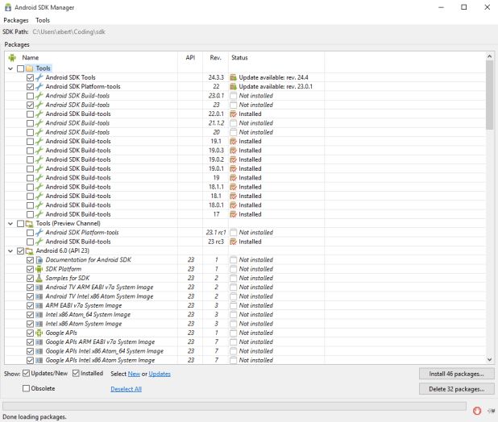
Task: Click the log icon beside stop icon
Action: pyautogui.click(x=491, y=411)
